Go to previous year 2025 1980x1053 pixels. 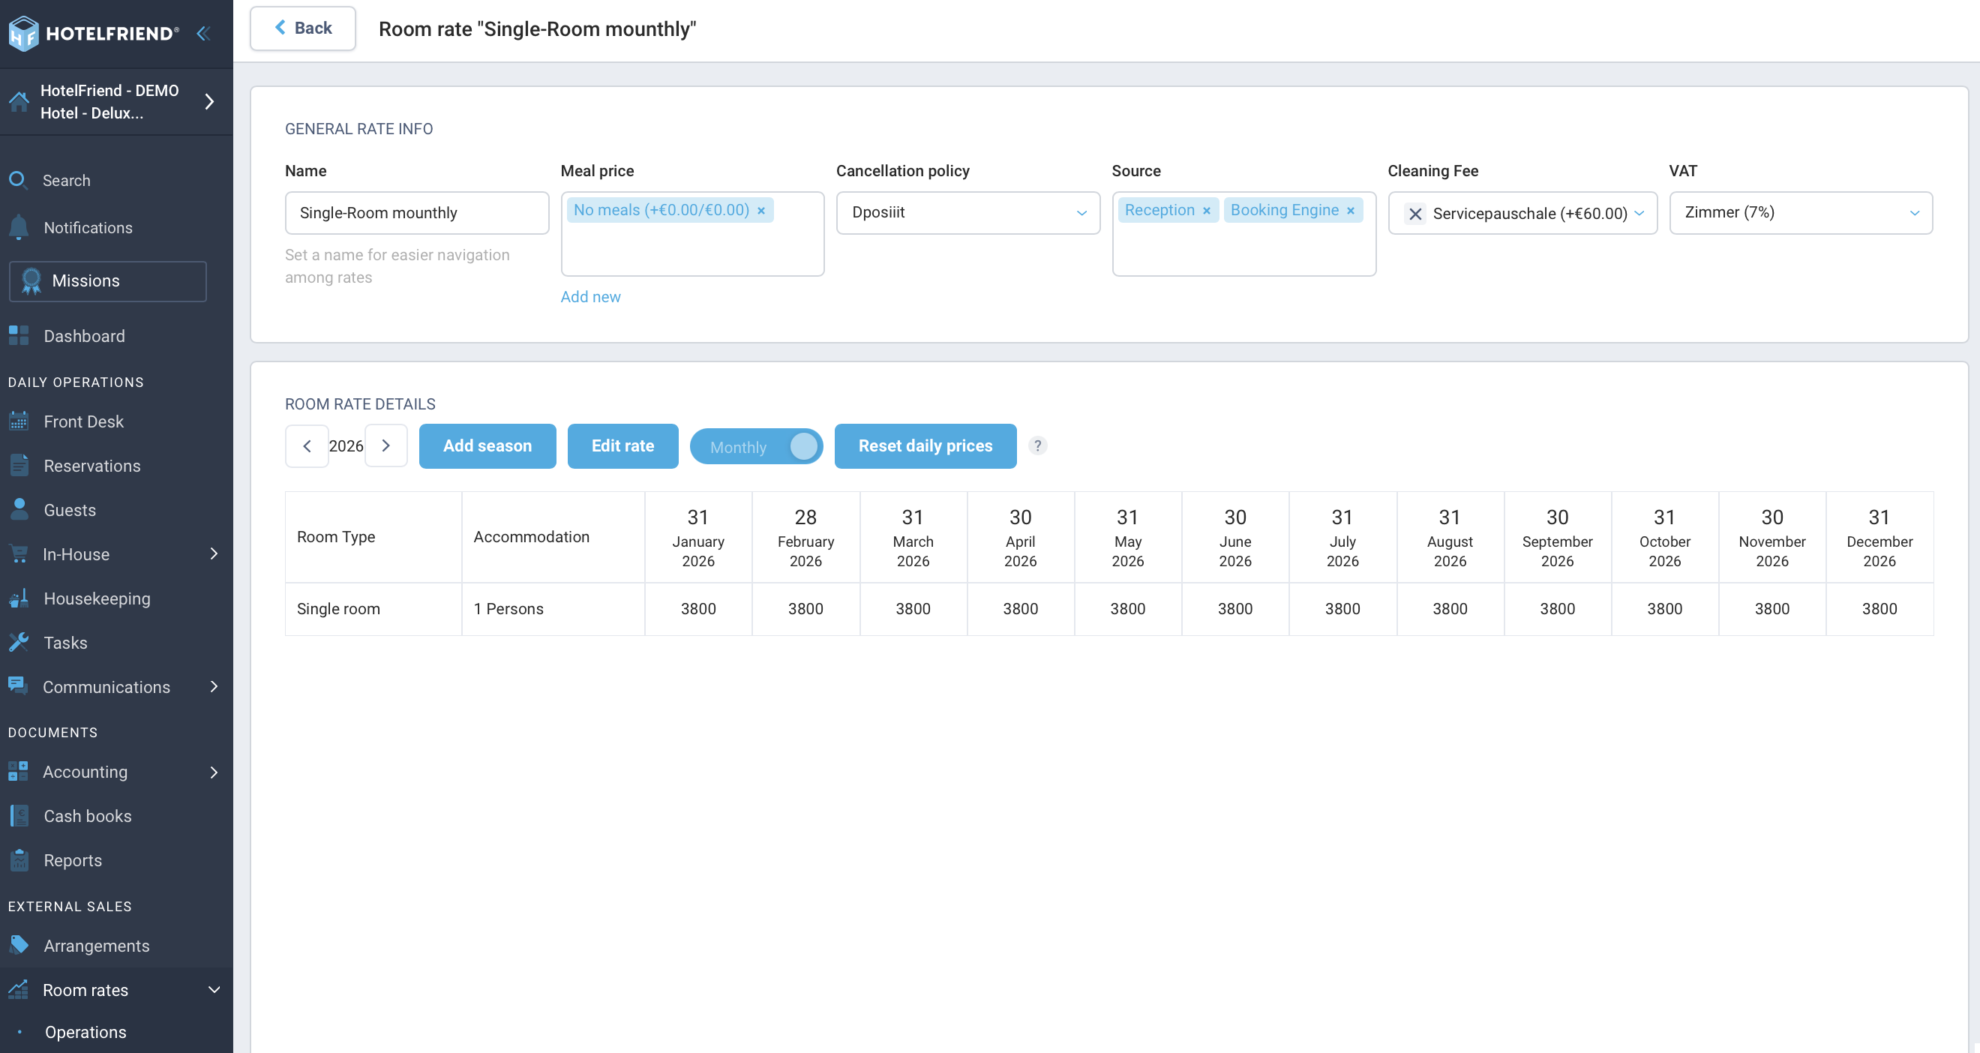click(x=307, y=445)
